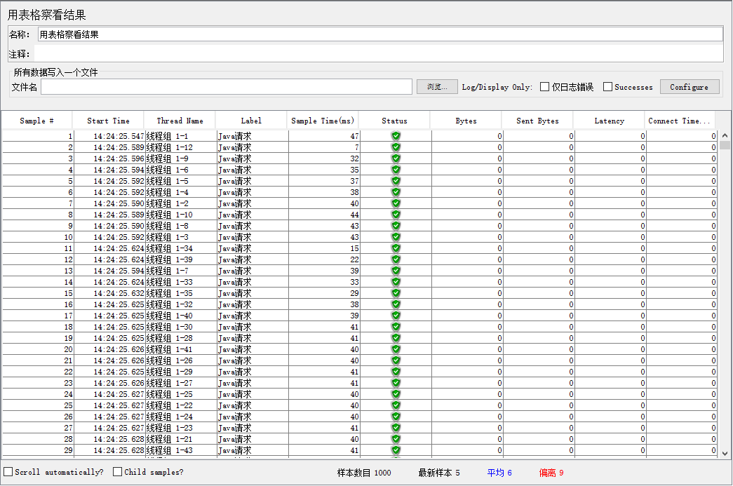Click the 样本数目 1000 summary text
This screenshot has height=486, width=733.
click(364, 473)
